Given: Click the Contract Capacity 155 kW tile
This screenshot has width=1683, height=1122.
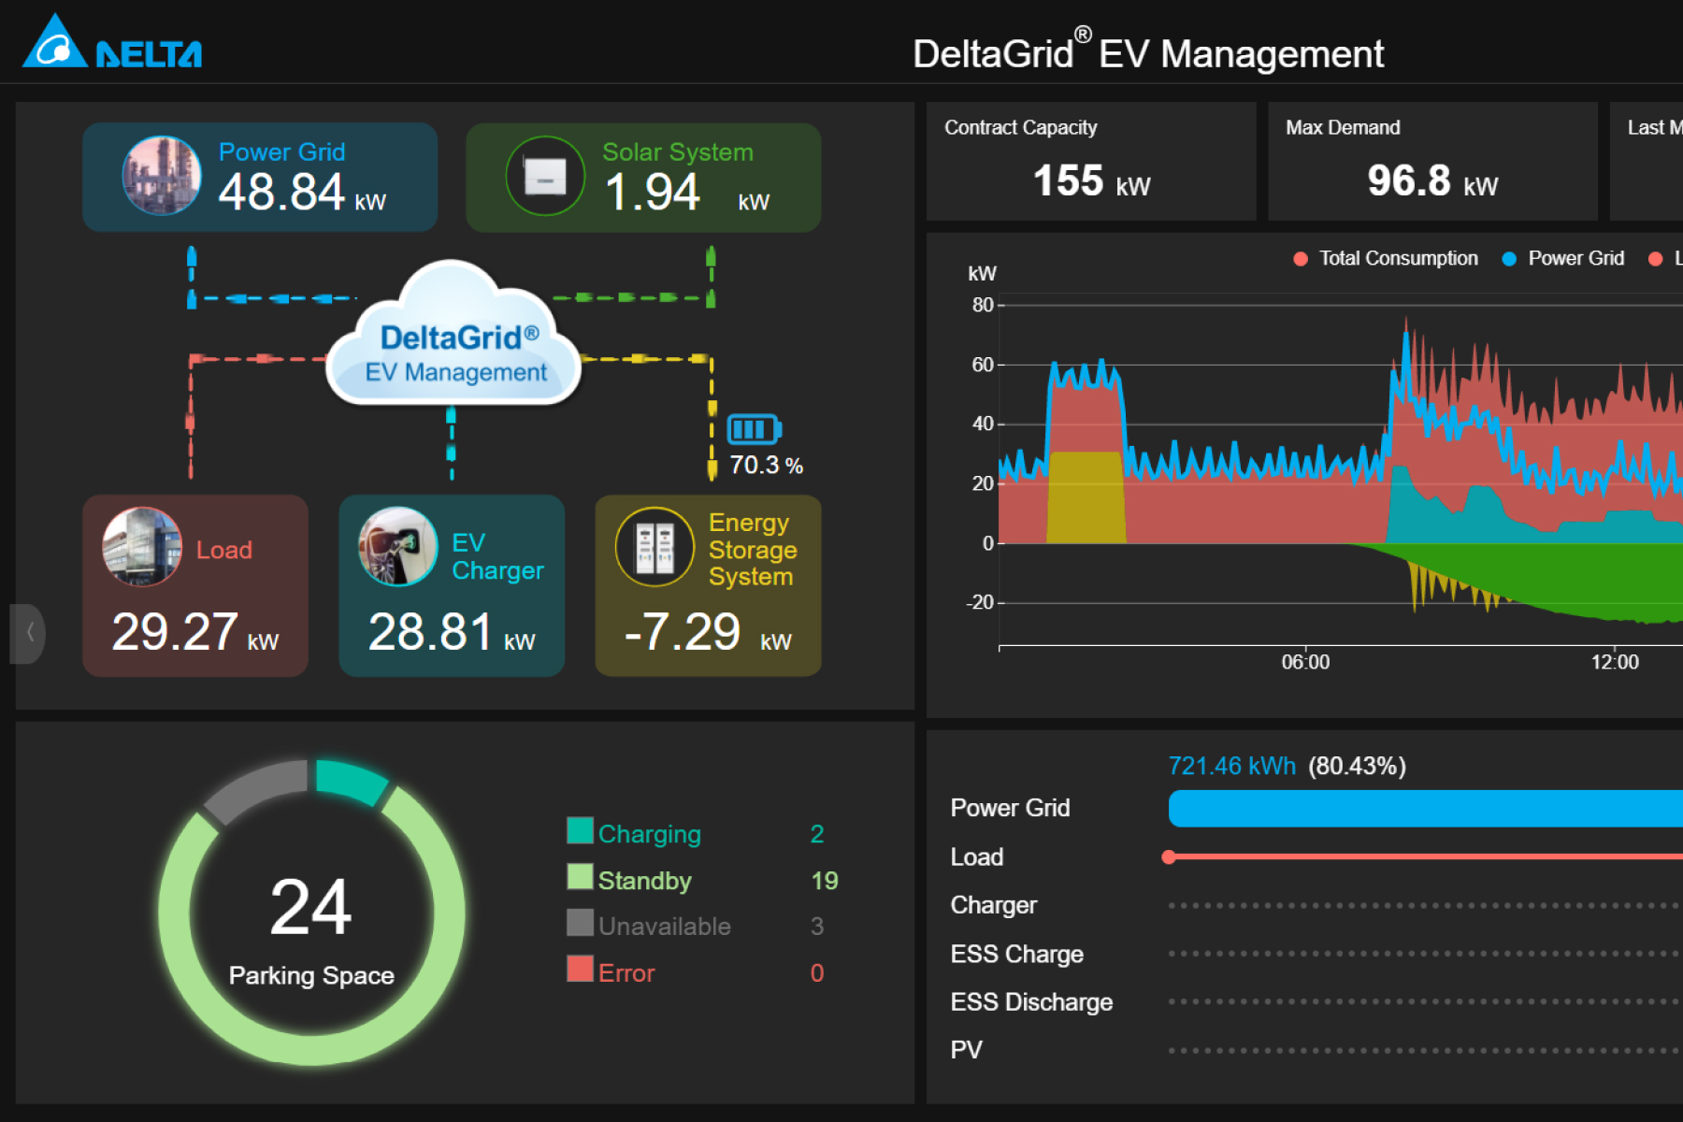Looking at the screenshot, I should pyautogui.click(x=1091, y=161).
